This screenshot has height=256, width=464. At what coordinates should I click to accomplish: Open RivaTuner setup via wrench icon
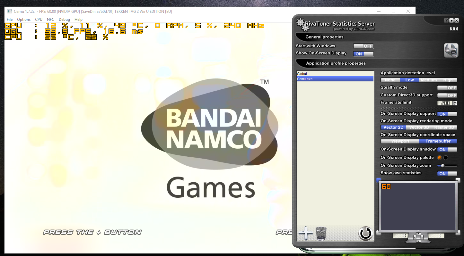[451, 50]
